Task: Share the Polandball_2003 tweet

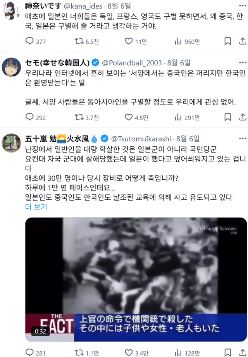Action: click(x=243, y=117)
